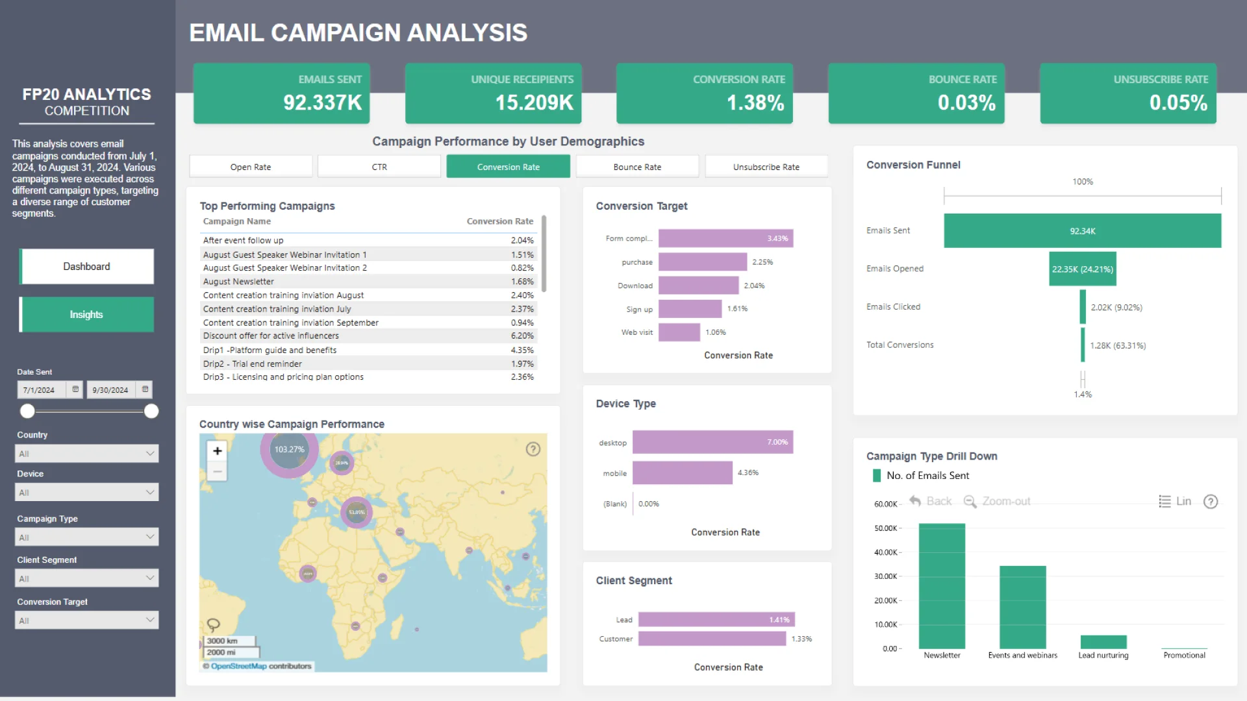This screenshot has height=701, width=1247.
Task: Expand the Device filter dropdown
Action: (x=87, y=493)
